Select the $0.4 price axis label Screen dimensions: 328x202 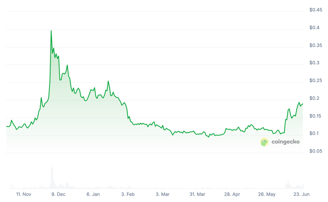tap(314, 28)
